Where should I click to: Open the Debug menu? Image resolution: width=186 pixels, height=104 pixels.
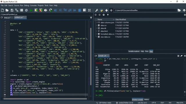[26, 5]
